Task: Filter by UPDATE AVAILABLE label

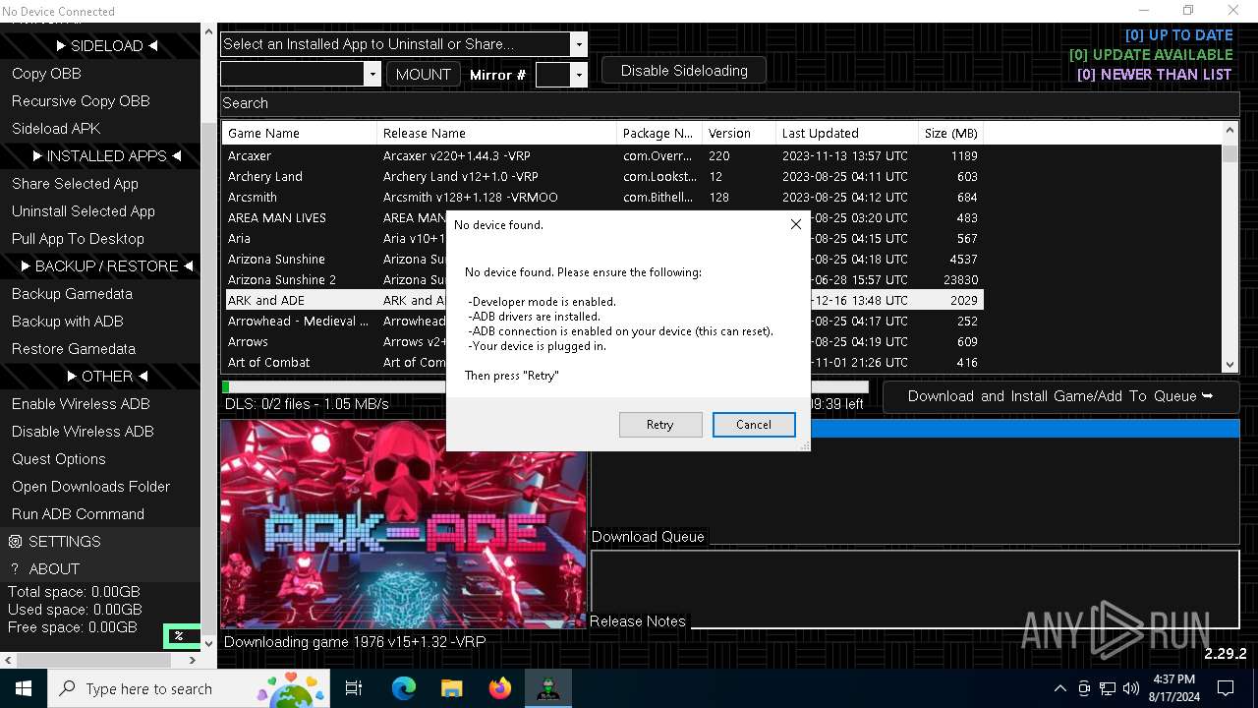Action: point(1151,55)
